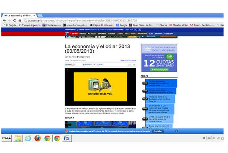Close the Chrome extension install notification bar
The width and height of the screenshot is (228, 153).
coord(177,131)
